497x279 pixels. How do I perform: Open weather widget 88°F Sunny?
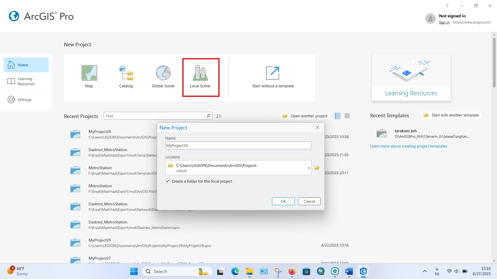tap(18, 271)
